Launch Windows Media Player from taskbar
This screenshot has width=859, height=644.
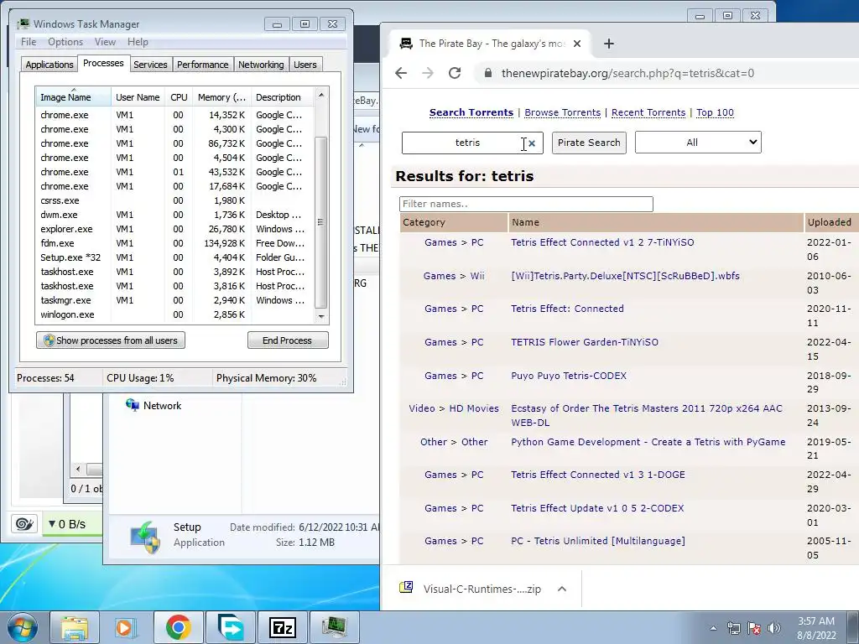(x=126, y=627)
